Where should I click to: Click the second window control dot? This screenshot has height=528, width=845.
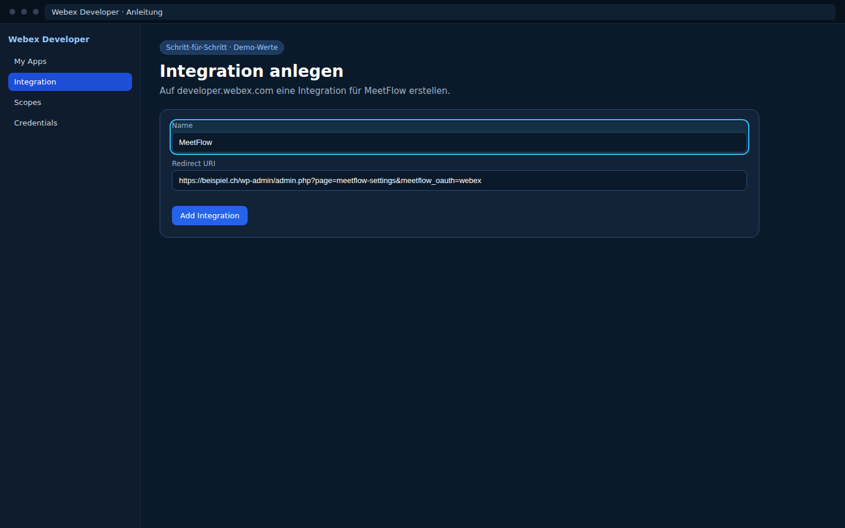point(24,12)
